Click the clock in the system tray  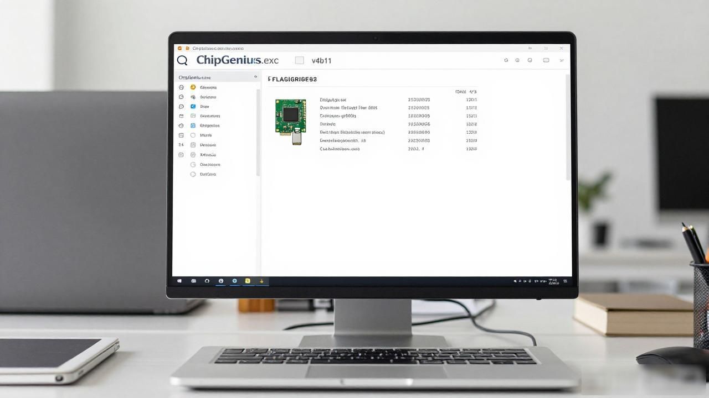pyautogui.click(x=553, y=281)
